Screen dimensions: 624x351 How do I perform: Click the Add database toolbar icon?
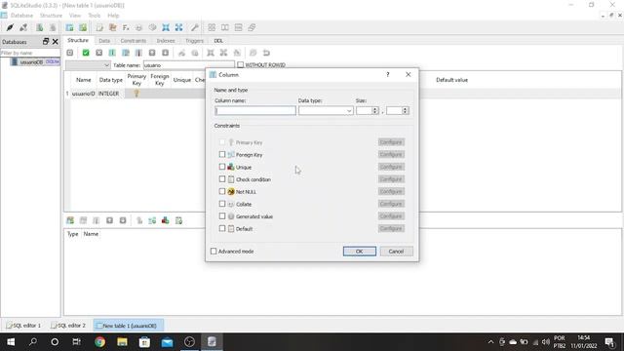(39, 27)
